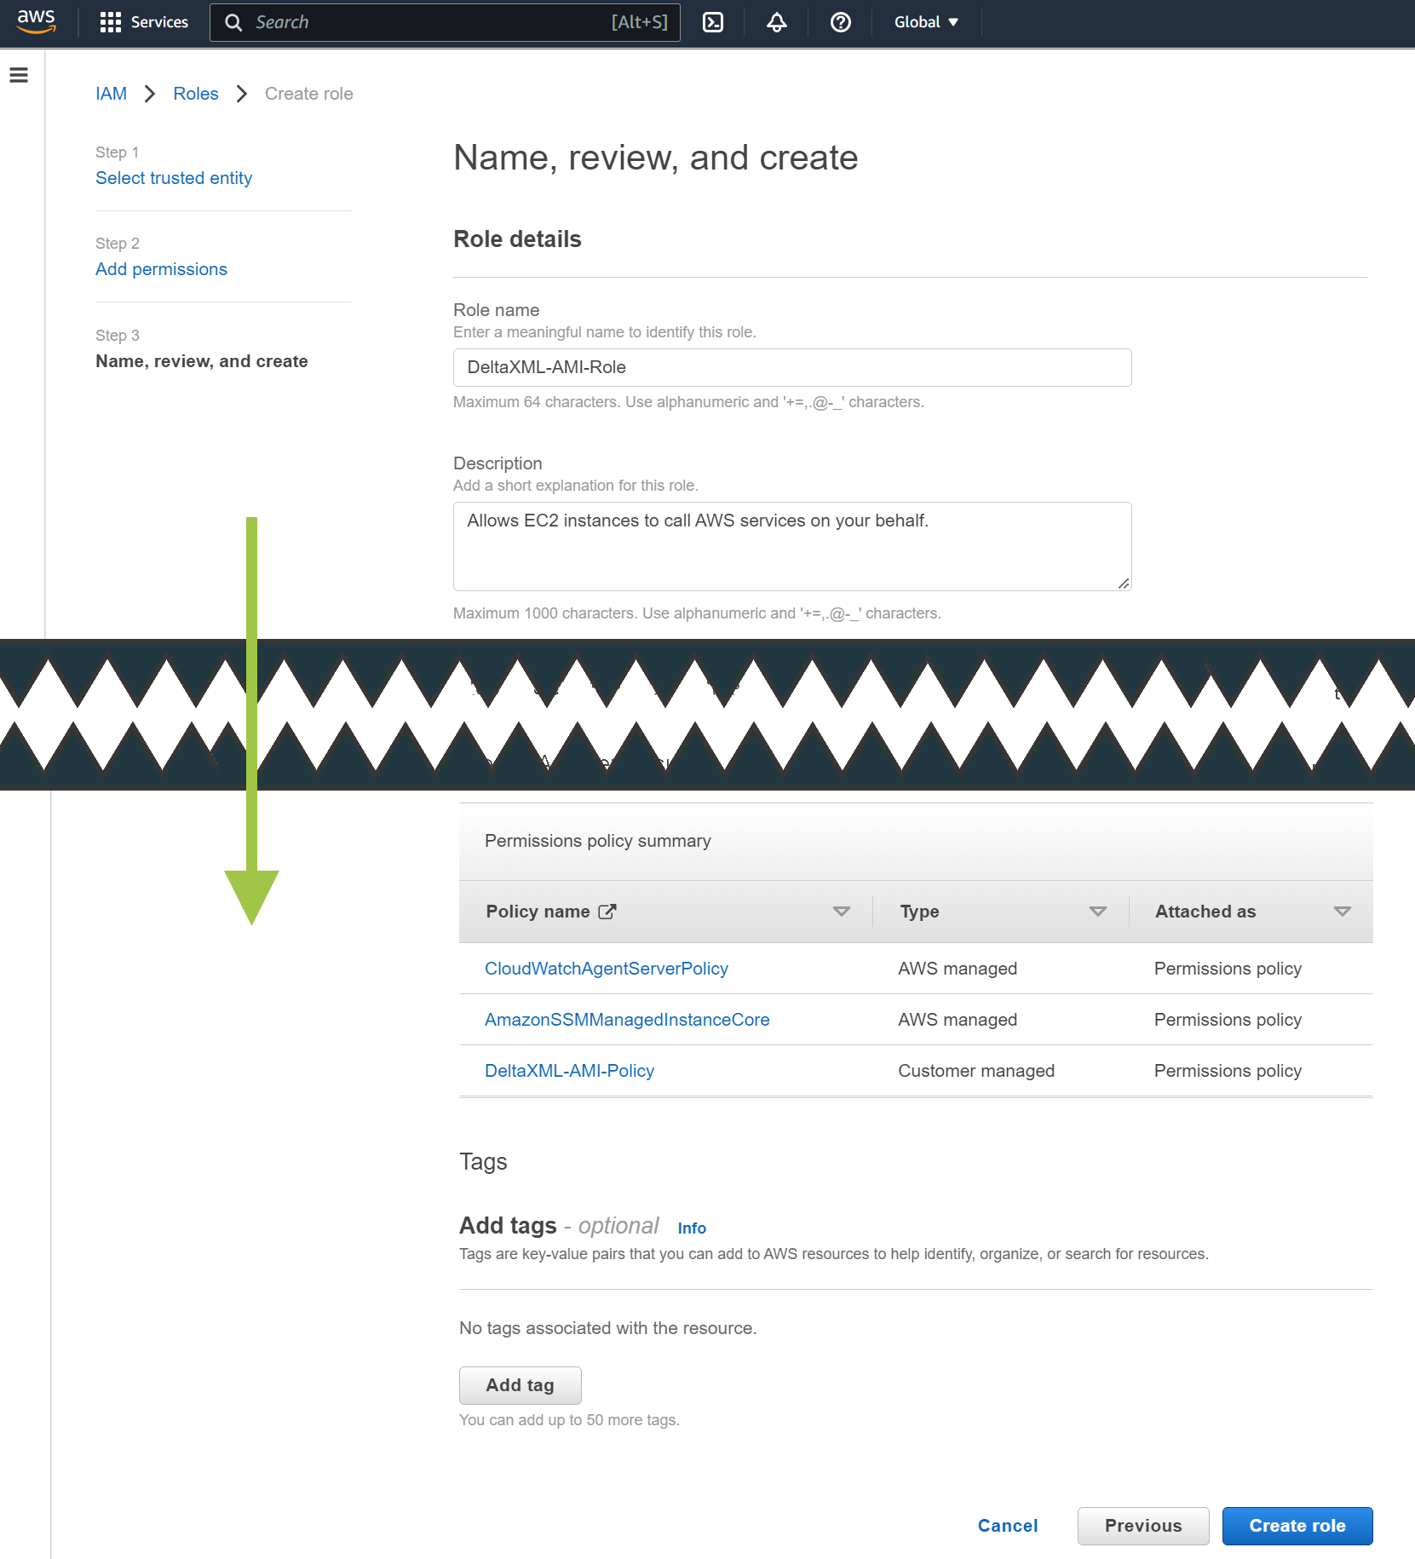Click the AWS logo home icon
The height and width of the screenshot is (1559, 1415).
[x=37, y=21]
